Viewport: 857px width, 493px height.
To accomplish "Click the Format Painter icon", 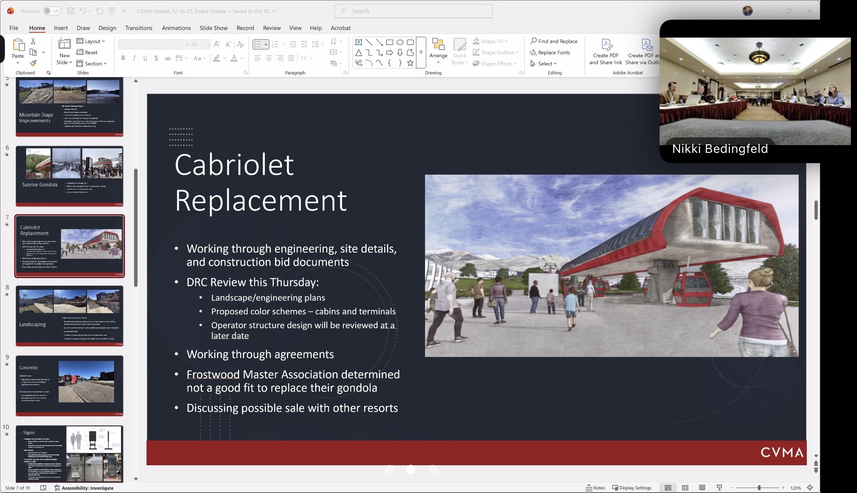I will [33, 63].
